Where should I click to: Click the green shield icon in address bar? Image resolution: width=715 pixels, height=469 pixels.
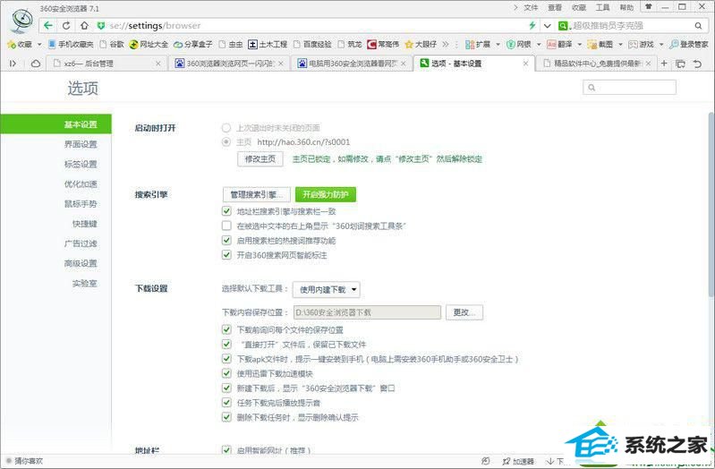[101, 26]
